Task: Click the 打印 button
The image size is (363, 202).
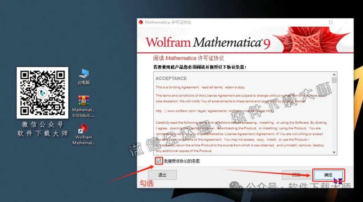Action: pyautogui.click(x=296, y=175)
